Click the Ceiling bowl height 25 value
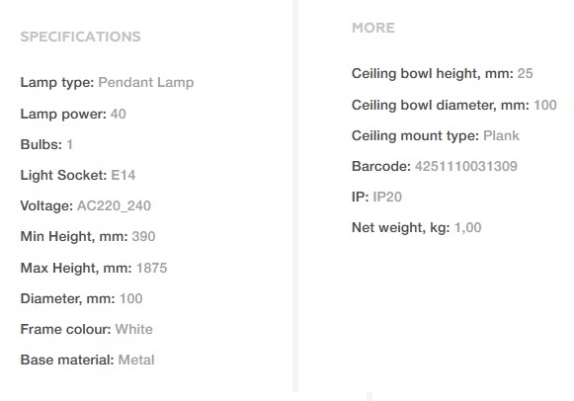The height and width of the screenshot is (401, 574). (x=525, y=73)
